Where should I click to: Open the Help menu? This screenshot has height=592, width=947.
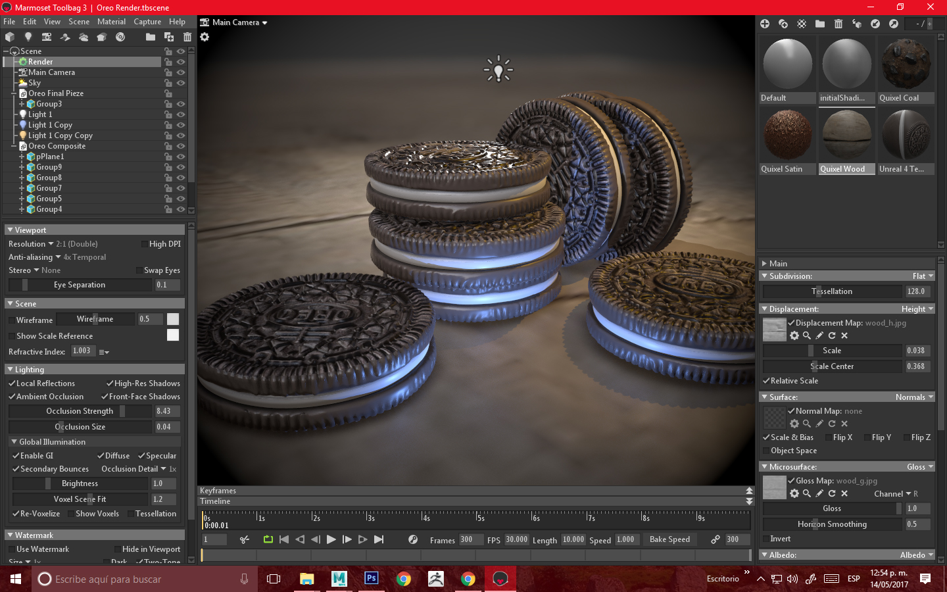(x=177, y=22)
